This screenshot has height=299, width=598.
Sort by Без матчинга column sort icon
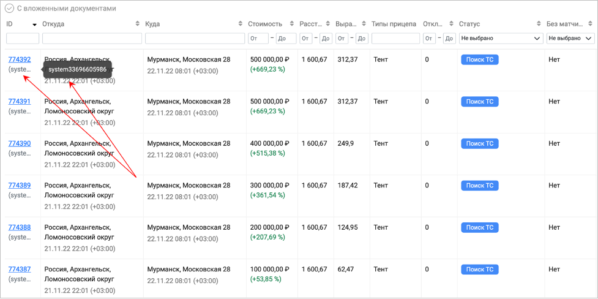[591, 24]
